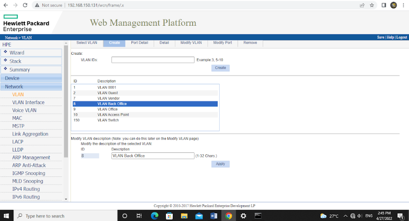Open Word from the taskbar
Screen dimensions: 409x221
[x=214, y=215]
